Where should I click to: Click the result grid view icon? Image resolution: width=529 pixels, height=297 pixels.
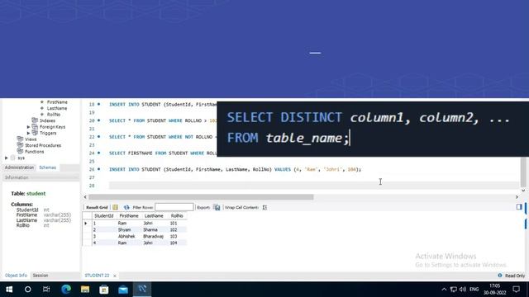[116, 207]
